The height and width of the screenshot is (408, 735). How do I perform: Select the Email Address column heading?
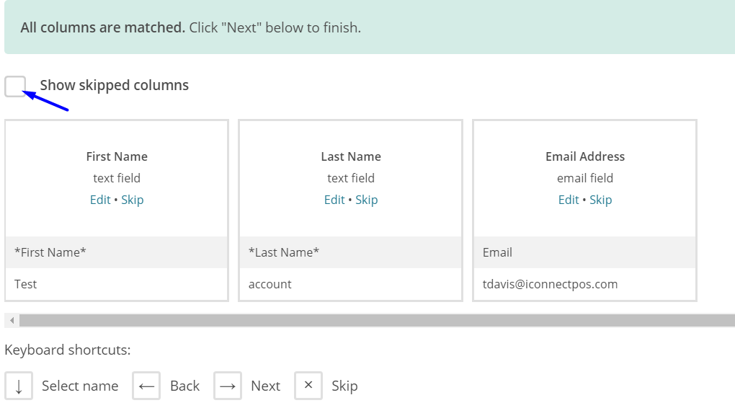pos(585,156)
